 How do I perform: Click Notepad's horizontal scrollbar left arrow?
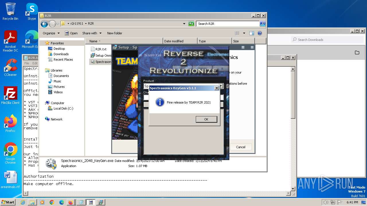tap(26, 194)
